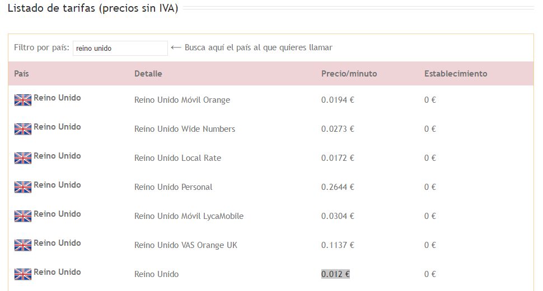The height and width of the screenshot is (291, 543).
Task: Click the UK flag in the Local Rate row
Action: 23,158
